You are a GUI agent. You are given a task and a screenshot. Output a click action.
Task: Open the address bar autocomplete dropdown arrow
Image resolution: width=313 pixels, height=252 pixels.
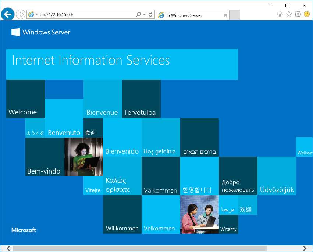(144, 14)
